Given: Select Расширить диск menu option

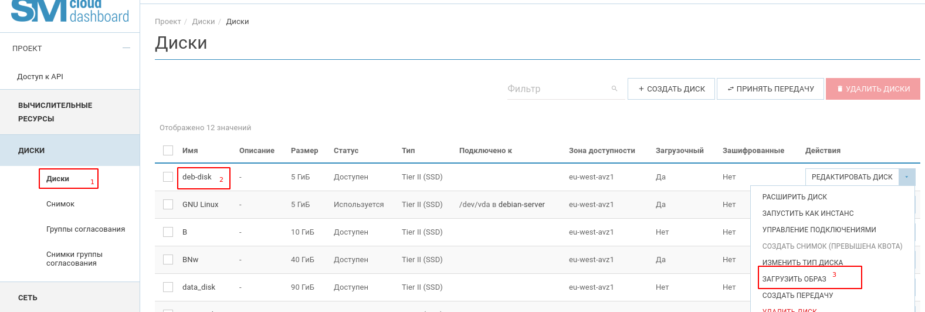Looking at the screenshot, I should (x=794, y=197).
